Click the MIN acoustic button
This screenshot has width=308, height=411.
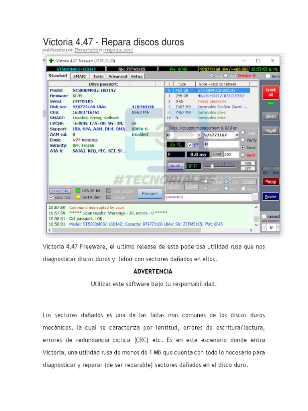pos(248,163)
